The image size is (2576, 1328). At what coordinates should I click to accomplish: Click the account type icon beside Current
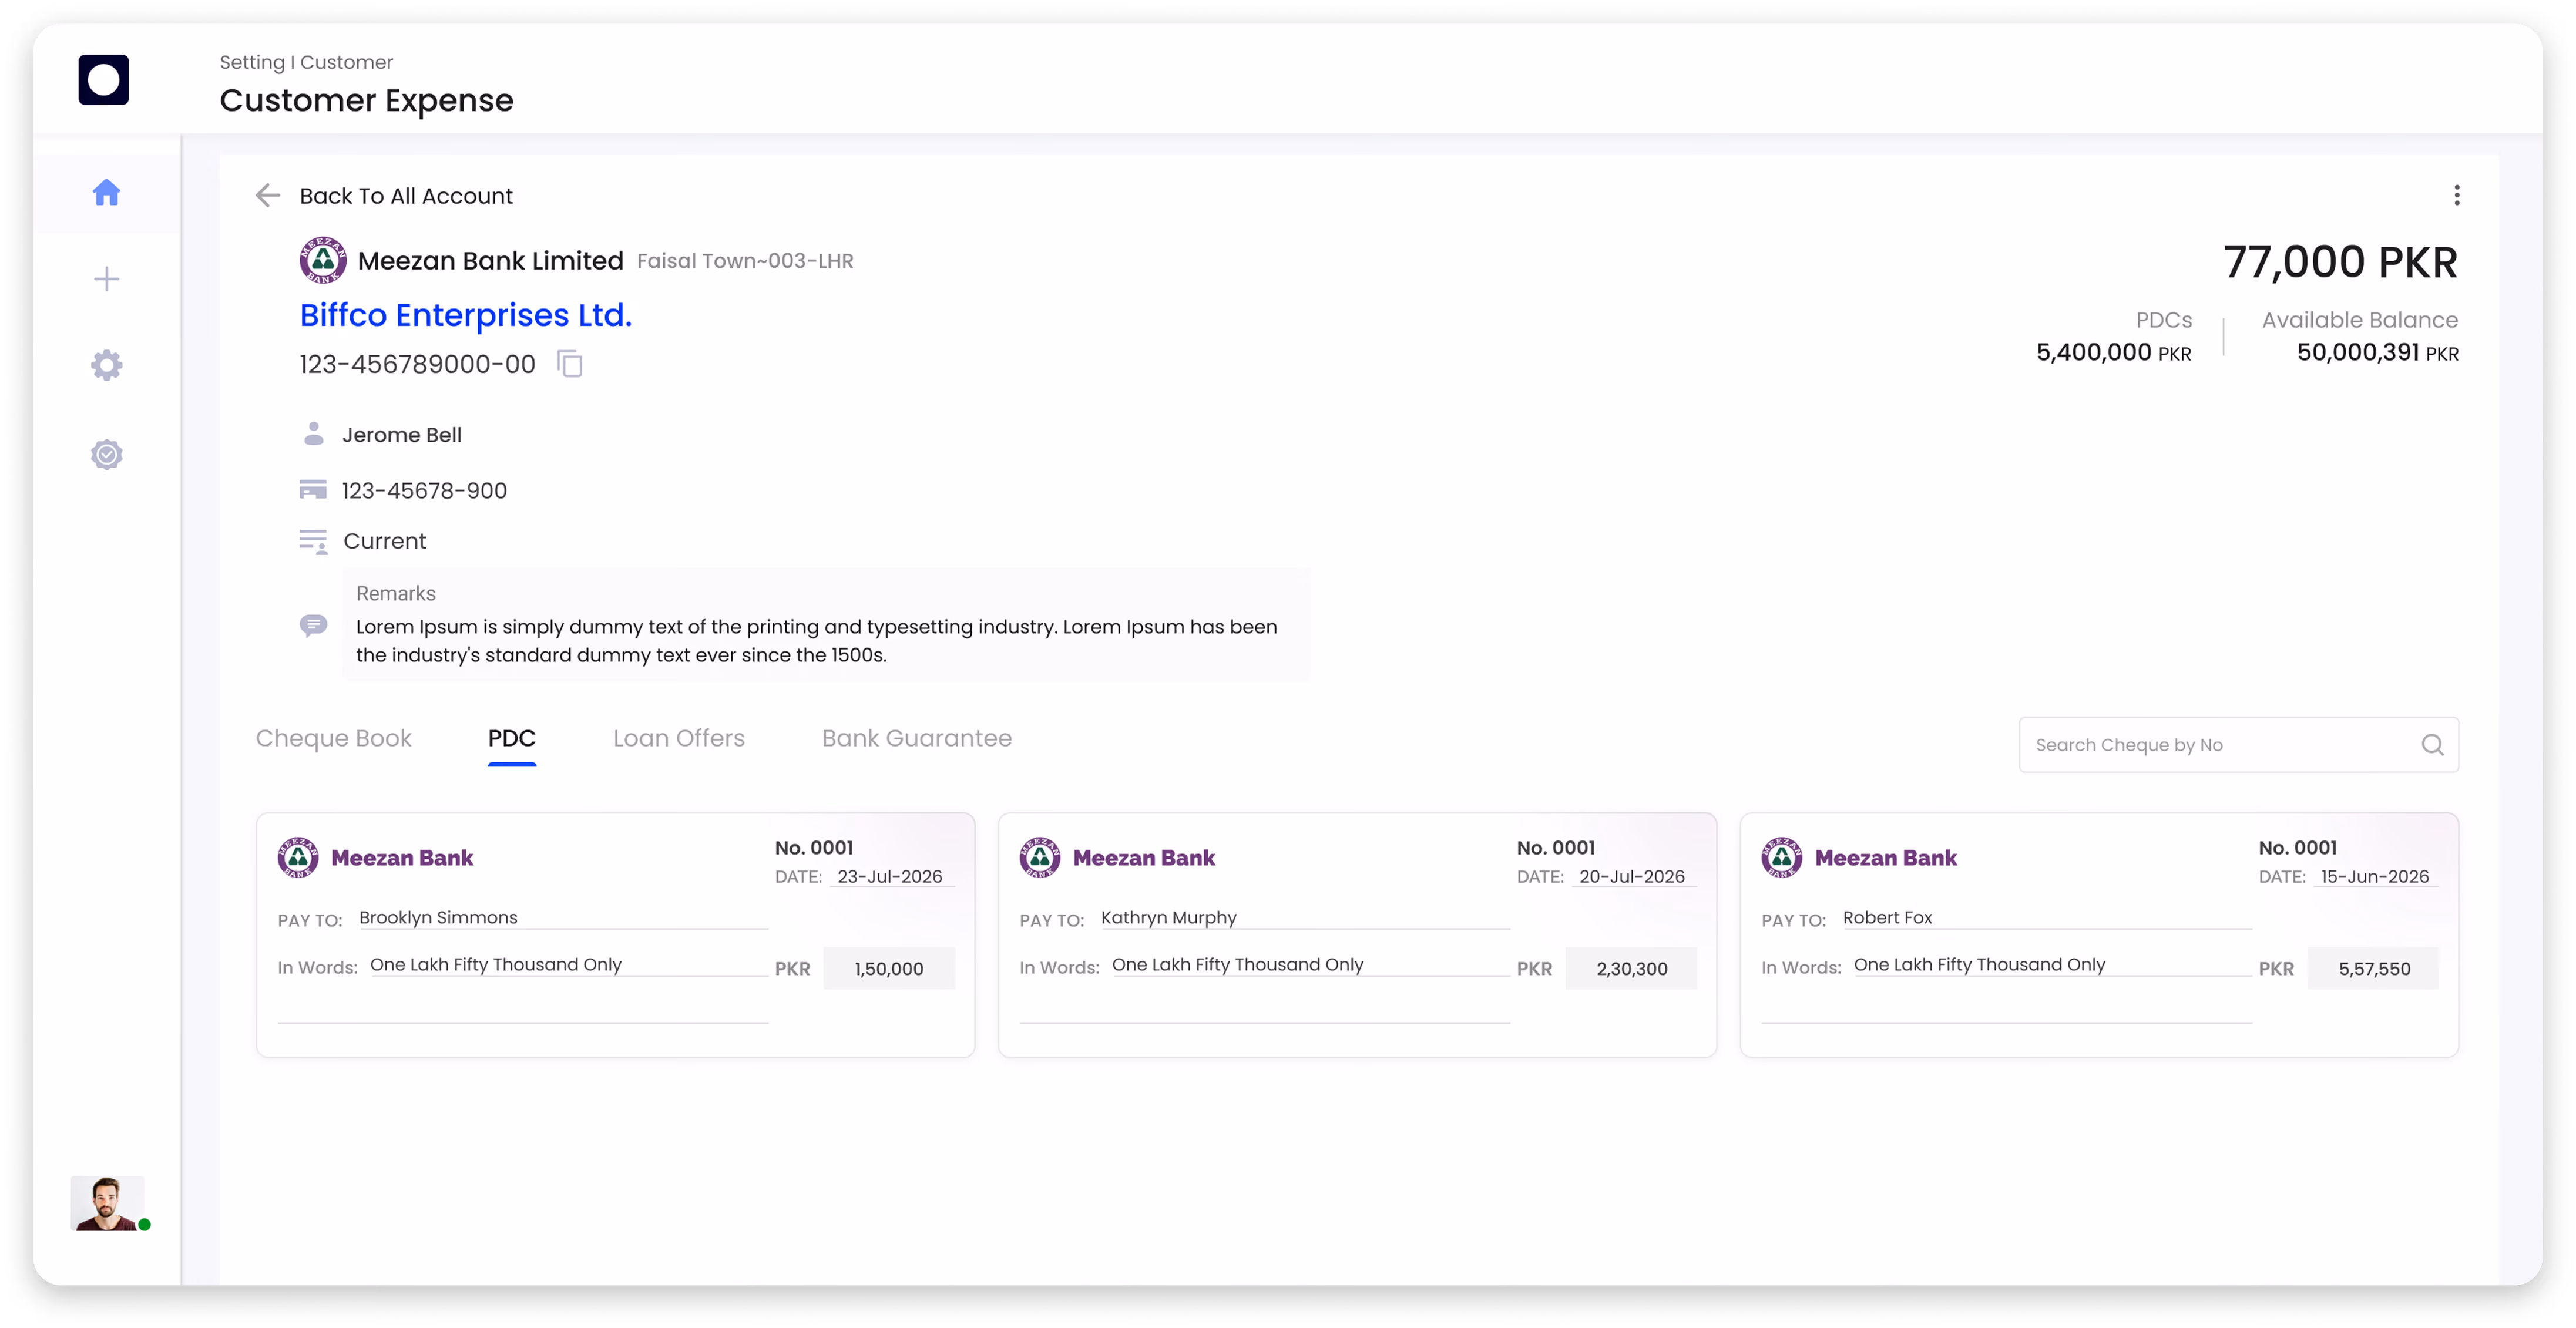point(313,541)
